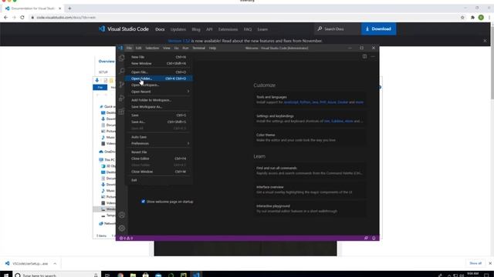Screen dimensions: 494x277
Task: Select Close Window in the File menu
Action: click(x=160, y=172)
